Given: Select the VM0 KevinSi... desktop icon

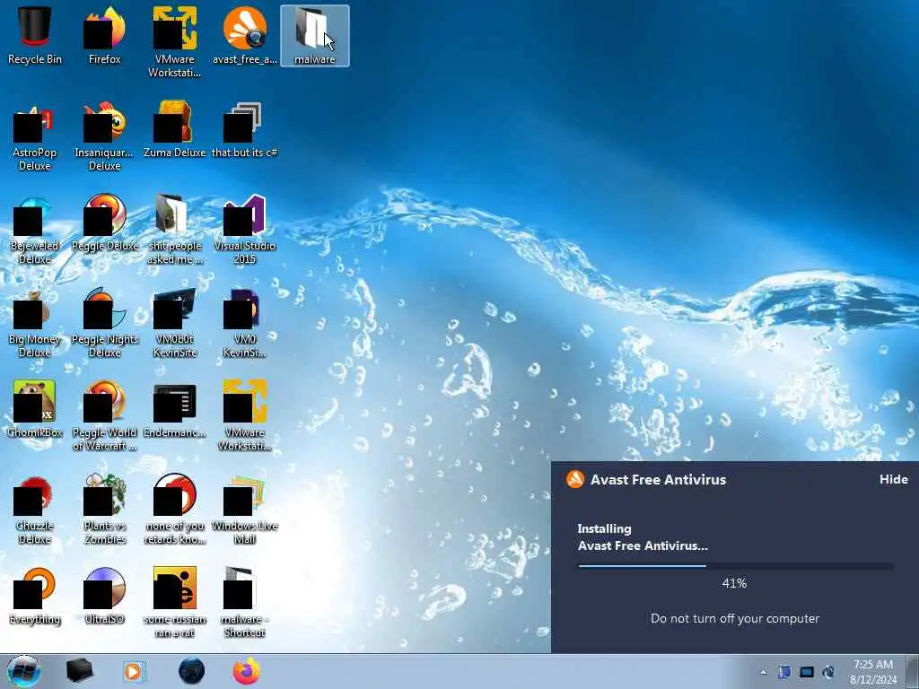Looking at the screenshot, I should click(x=244, y=323).
